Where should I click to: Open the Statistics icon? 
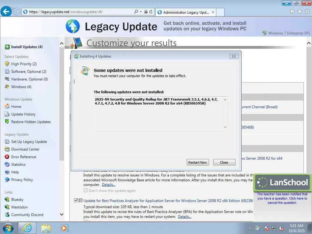7,164
